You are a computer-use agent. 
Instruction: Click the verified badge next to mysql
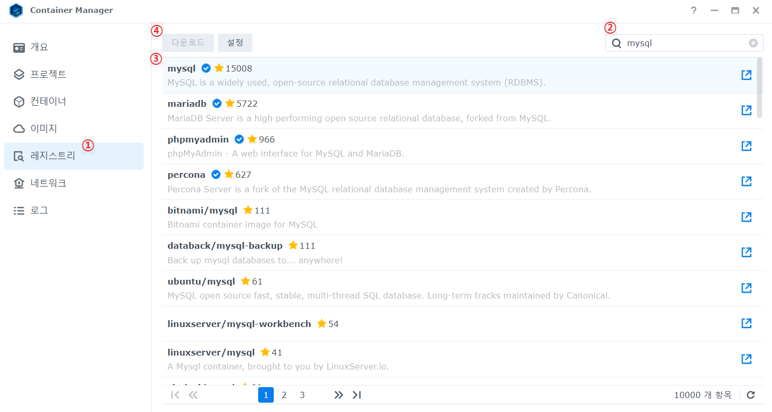(206, 68)
